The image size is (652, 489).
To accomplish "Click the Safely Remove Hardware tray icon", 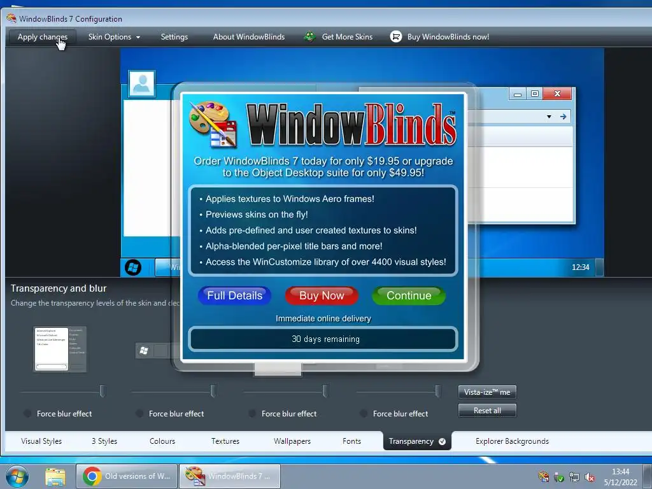I will 559,477.
